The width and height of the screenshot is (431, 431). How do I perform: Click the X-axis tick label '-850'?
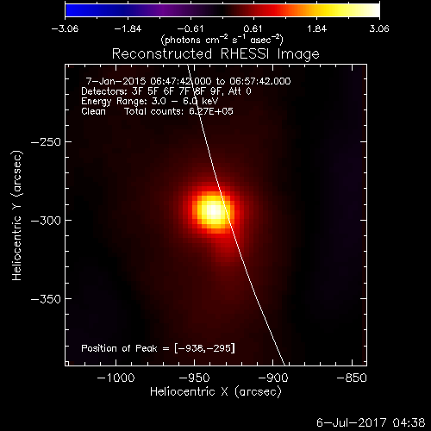point(352,378)
